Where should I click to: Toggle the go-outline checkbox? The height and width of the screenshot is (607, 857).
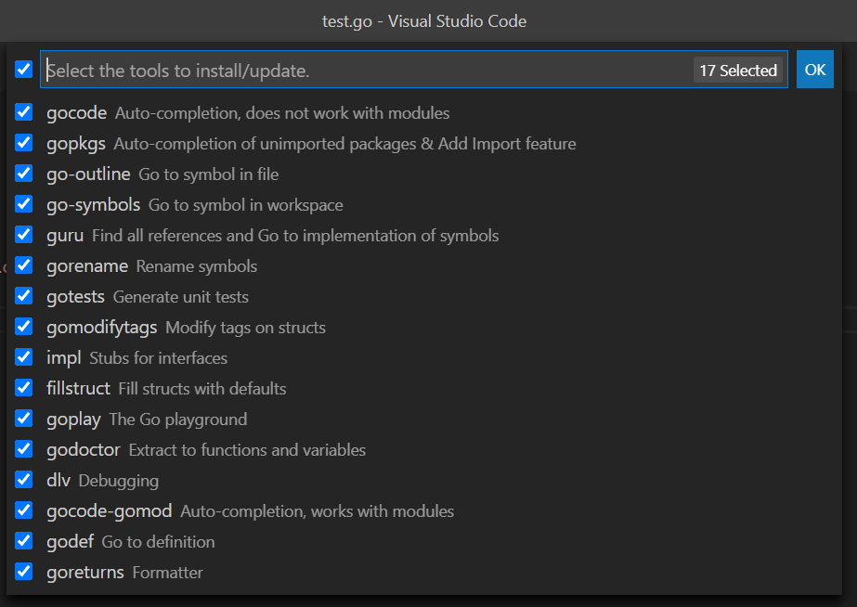23,174
